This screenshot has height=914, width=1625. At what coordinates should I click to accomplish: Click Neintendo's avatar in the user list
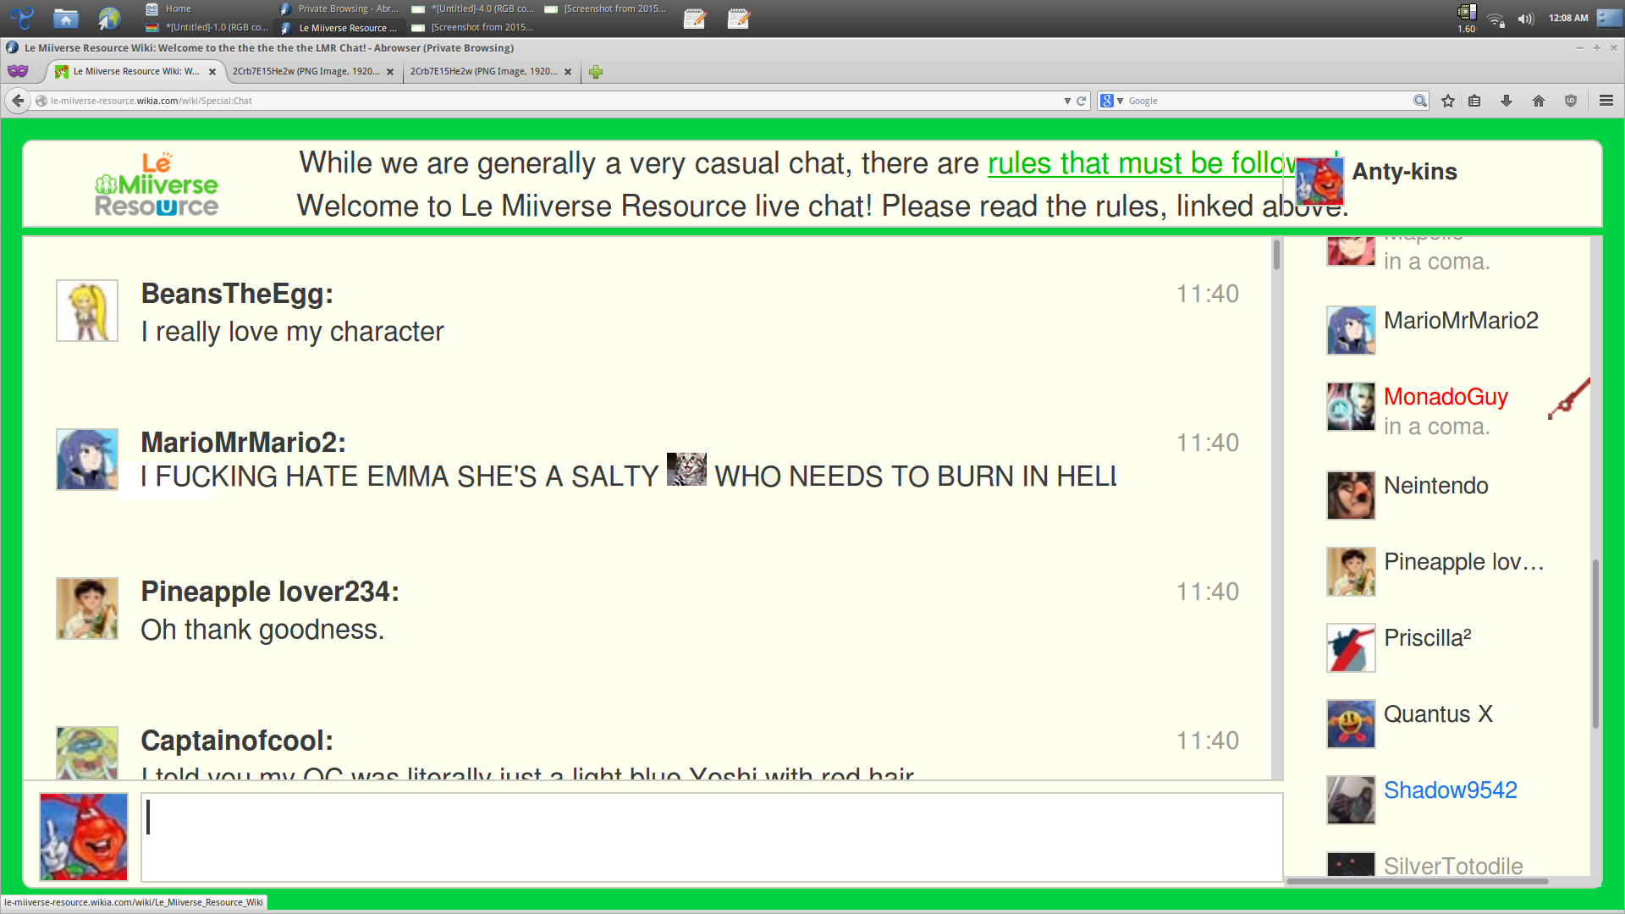(x=1351, y=495)
